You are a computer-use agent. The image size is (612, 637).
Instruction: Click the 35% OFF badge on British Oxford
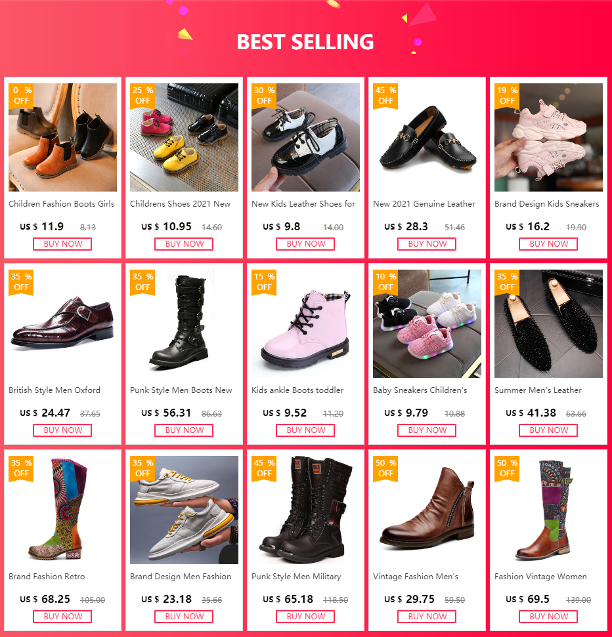pos(21,282)
